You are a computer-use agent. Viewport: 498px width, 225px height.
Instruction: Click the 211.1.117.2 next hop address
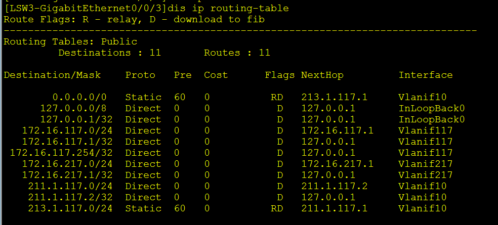tap(334, 186)
